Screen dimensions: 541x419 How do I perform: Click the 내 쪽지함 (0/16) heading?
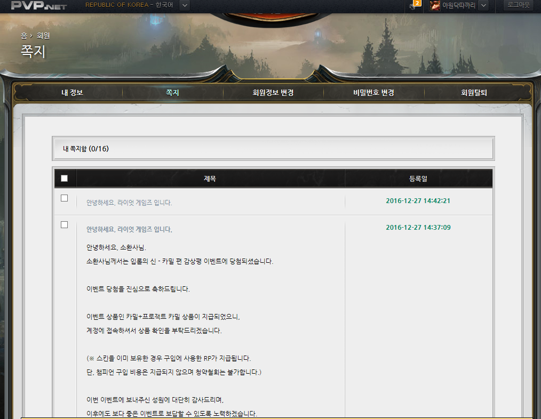[86, 149]
